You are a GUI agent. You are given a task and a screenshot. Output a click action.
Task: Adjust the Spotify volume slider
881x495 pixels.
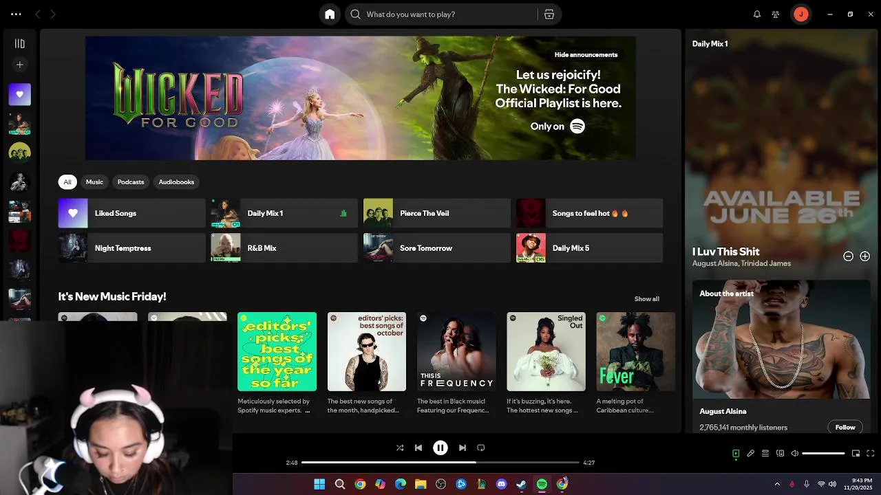pyautogui.click(x=824, y=454)
